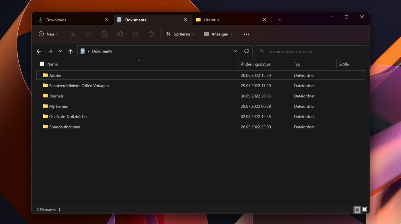Click the Delete trash icon
Screen dimensions: 401x224
tap(151, 34)
